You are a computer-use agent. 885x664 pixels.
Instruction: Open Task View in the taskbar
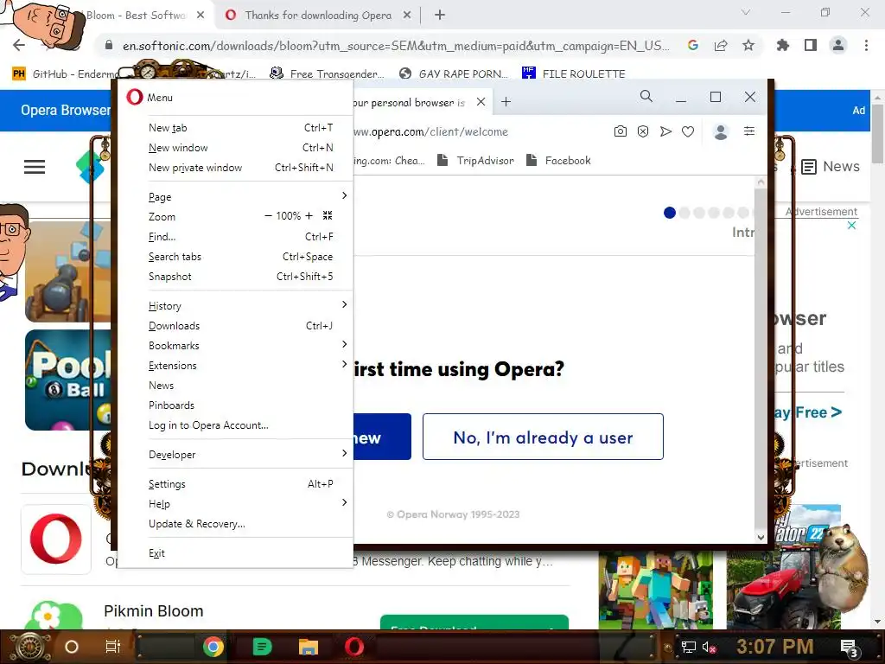[x=113, y=647]
